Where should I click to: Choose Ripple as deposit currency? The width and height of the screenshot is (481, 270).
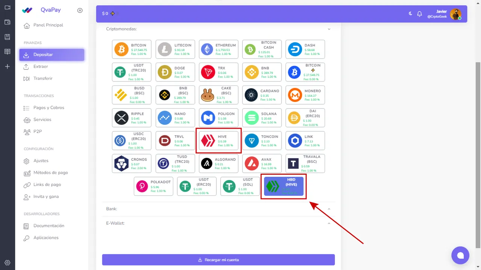coord(132,118)
